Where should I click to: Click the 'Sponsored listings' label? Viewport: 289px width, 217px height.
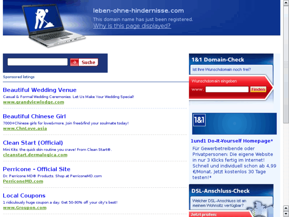pyautogui.click(x=19, y=77)
